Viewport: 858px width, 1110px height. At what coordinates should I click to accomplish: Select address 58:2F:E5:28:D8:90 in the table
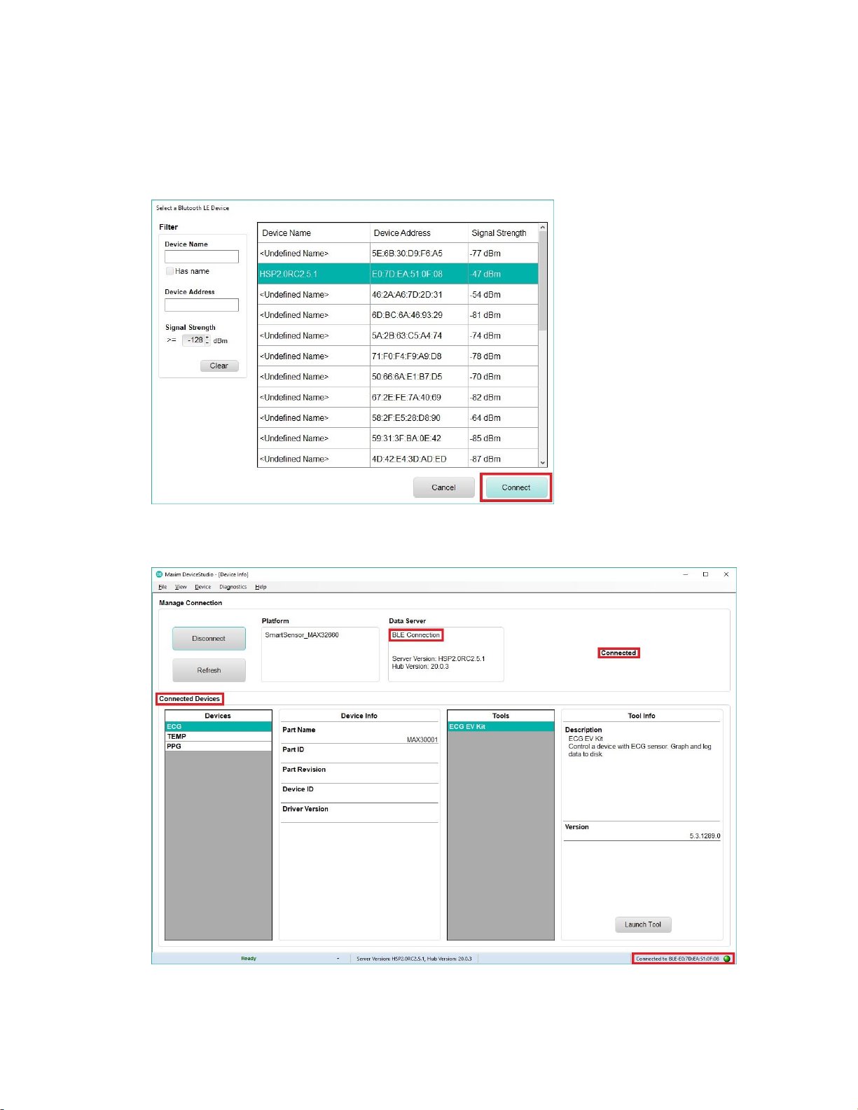419,418
